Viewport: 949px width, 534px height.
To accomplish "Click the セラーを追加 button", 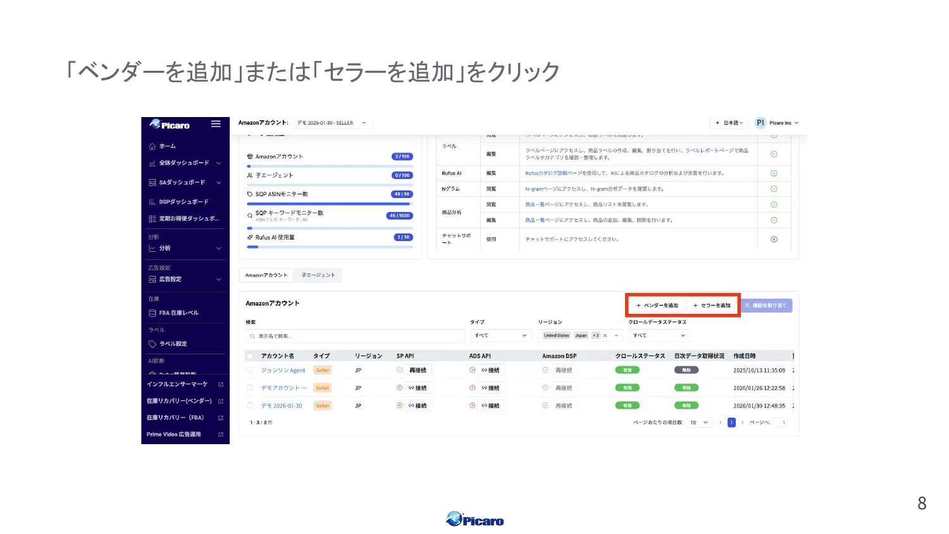I will click(x=712, y=306).
